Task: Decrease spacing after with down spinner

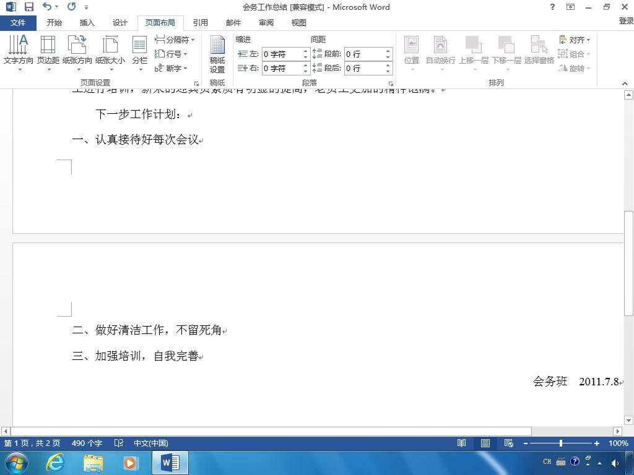Action: coord(388,72)
